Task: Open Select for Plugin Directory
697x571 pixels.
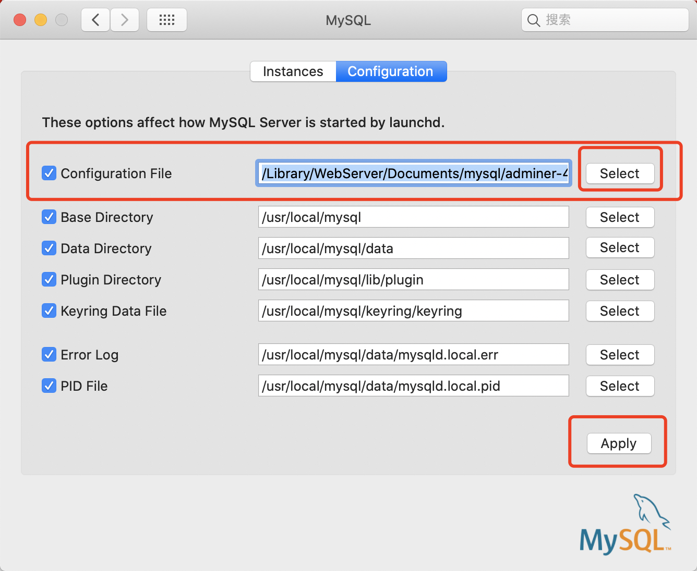Action: (620, 280)
